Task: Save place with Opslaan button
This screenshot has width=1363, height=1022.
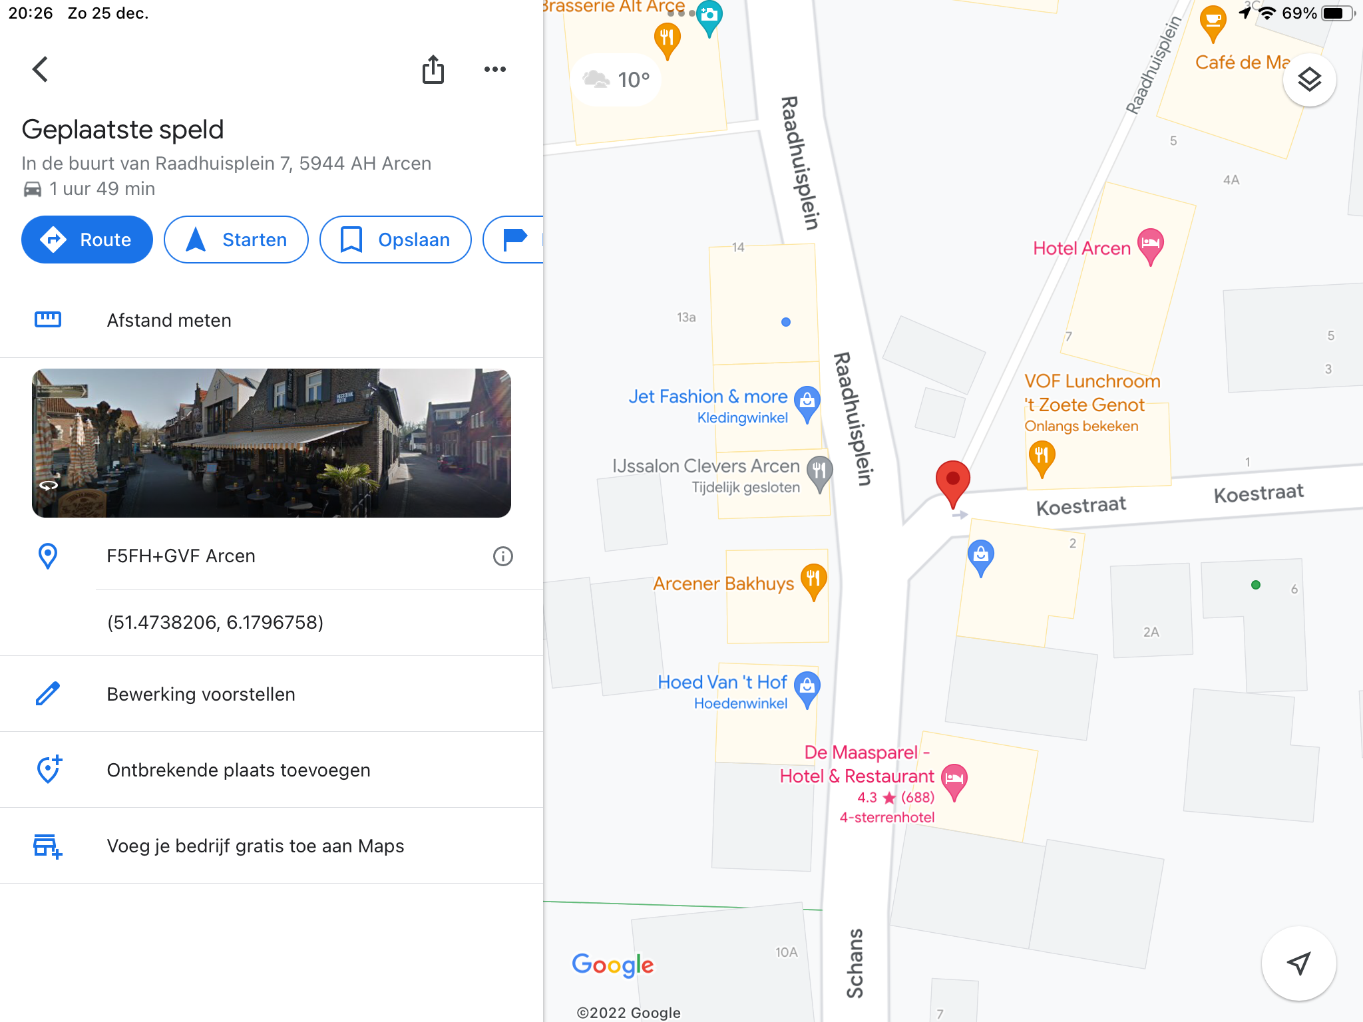Action: click(395, 240)
